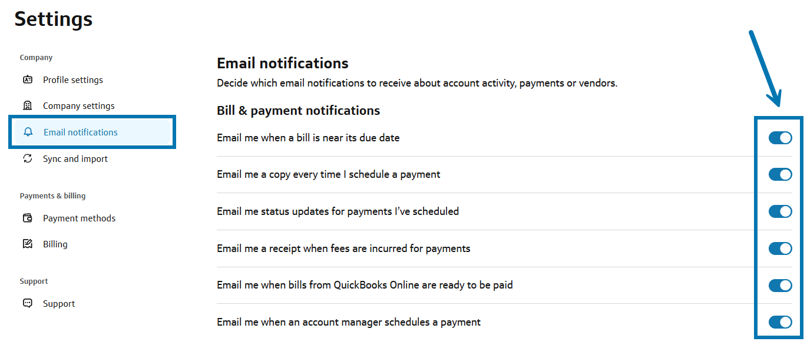Click the Email notifications bell icon
807x348 pixels.
(28, 132)
